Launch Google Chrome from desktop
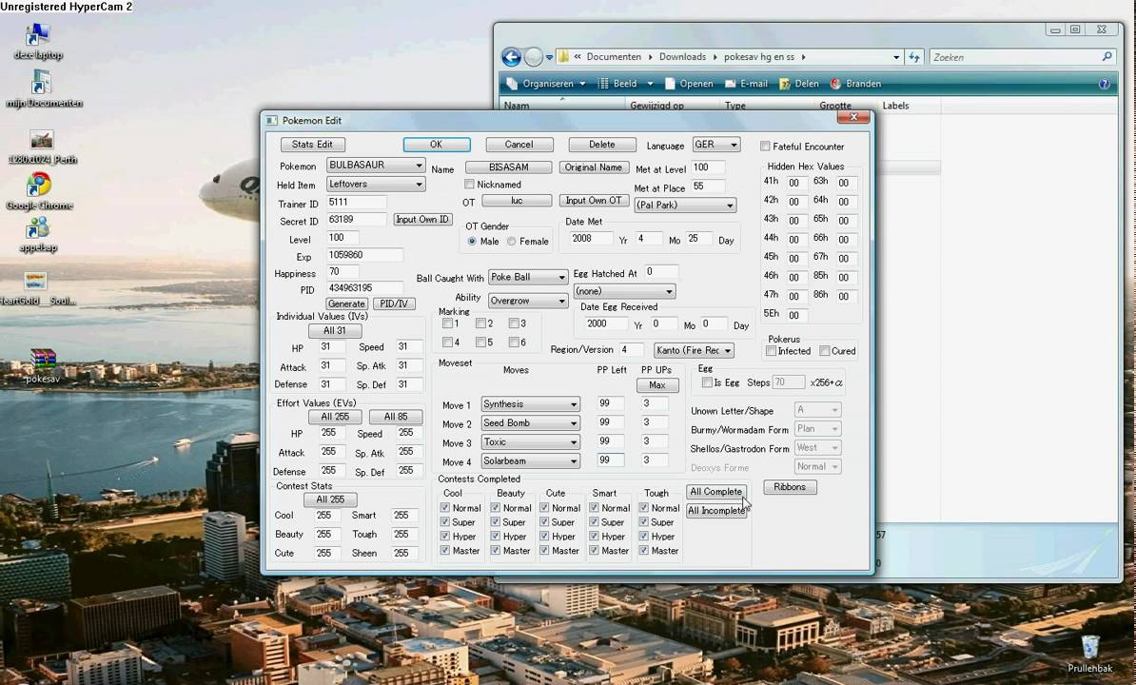The width and height of the screenshot is (1136, 685). coord(39,191)
